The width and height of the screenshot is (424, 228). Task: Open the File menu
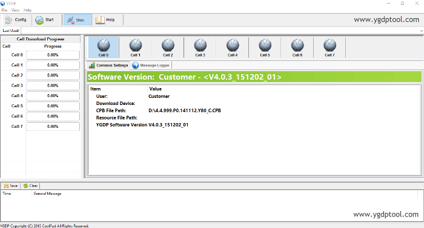[5, 10]
